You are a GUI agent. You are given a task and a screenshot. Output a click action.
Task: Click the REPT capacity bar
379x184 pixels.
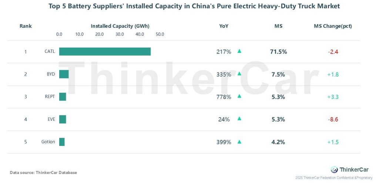tap(63, 97)
